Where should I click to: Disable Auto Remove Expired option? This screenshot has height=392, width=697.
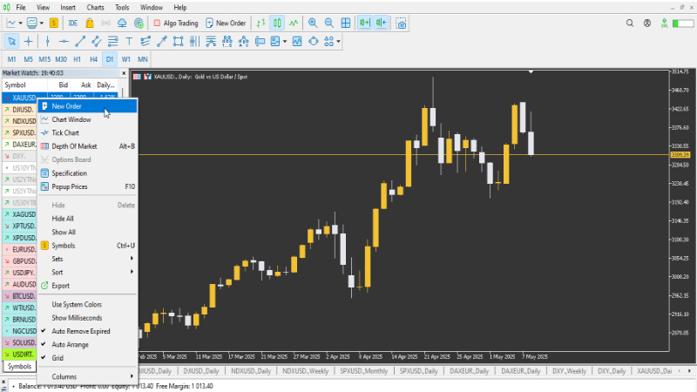80,331
